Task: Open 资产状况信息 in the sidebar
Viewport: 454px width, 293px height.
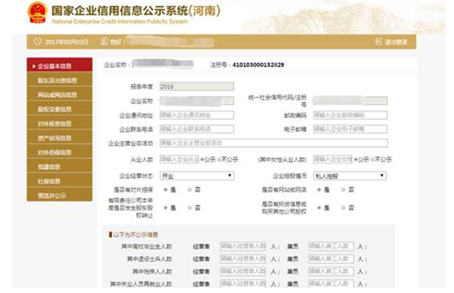Action: click(x=59, y=137)
